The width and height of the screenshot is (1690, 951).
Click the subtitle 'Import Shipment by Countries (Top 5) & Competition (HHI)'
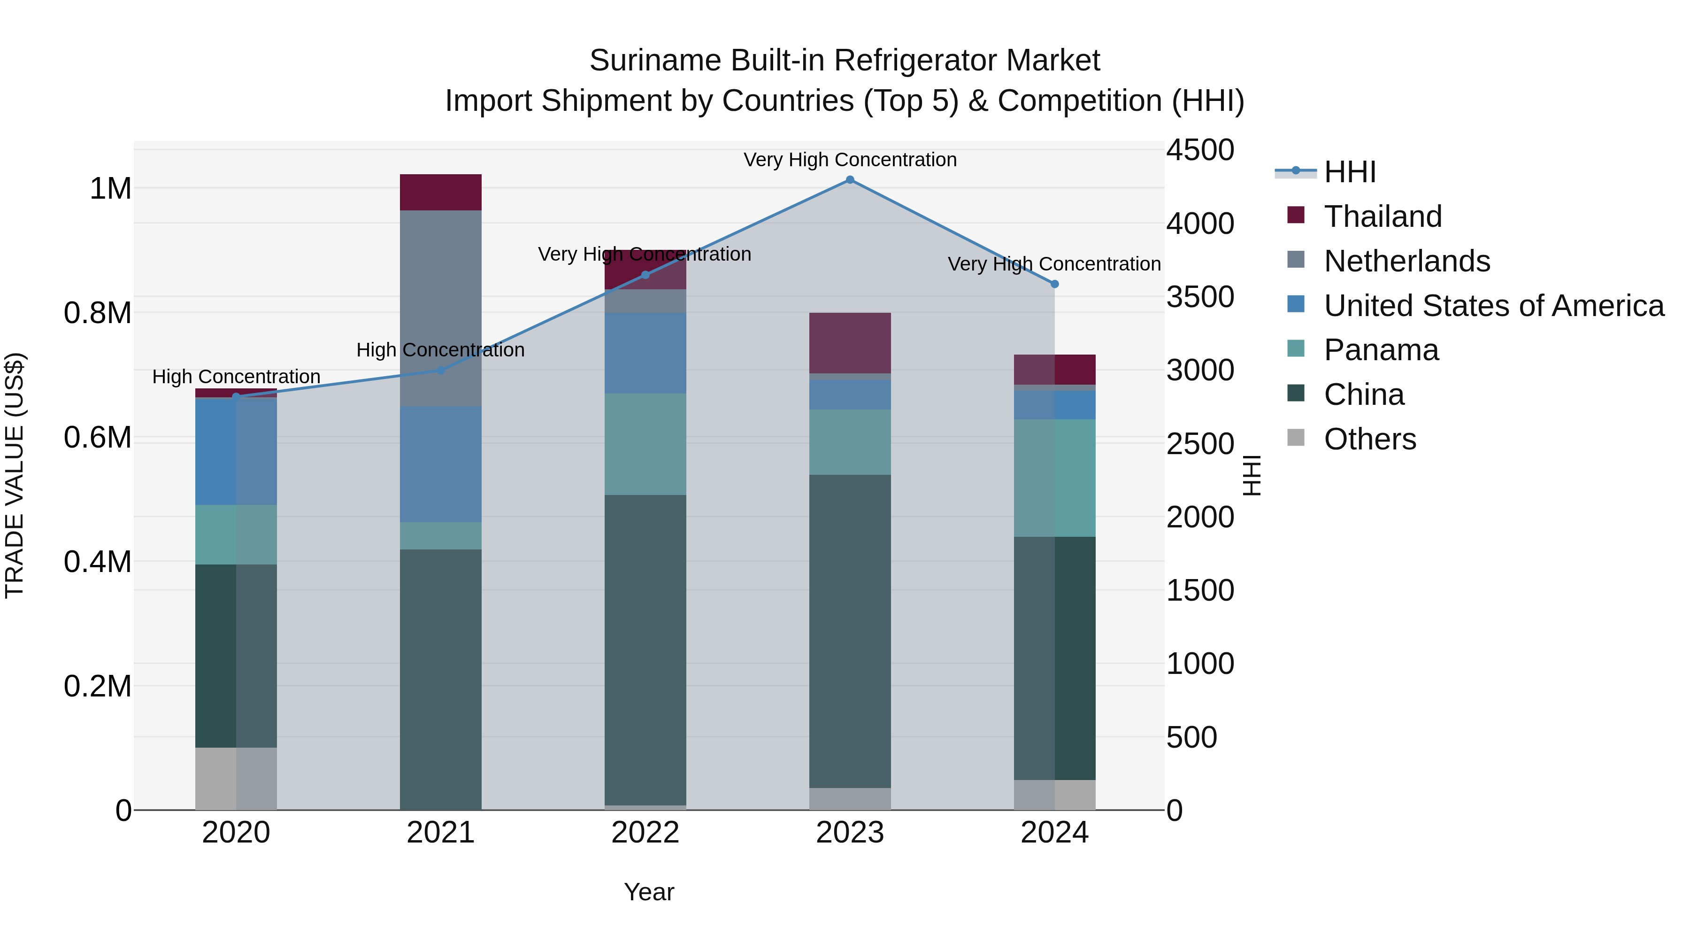[x=845, y=101]
